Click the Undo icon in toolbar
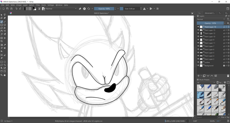The image size is (230, 123). pyautogui.click(x=16, y=9)
